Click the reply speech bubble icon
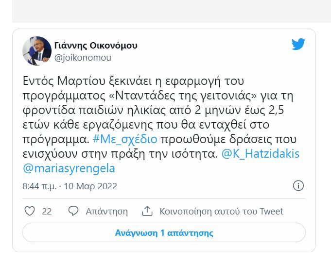The height and width of the screenshot is (262, 331). coord(73,211)
